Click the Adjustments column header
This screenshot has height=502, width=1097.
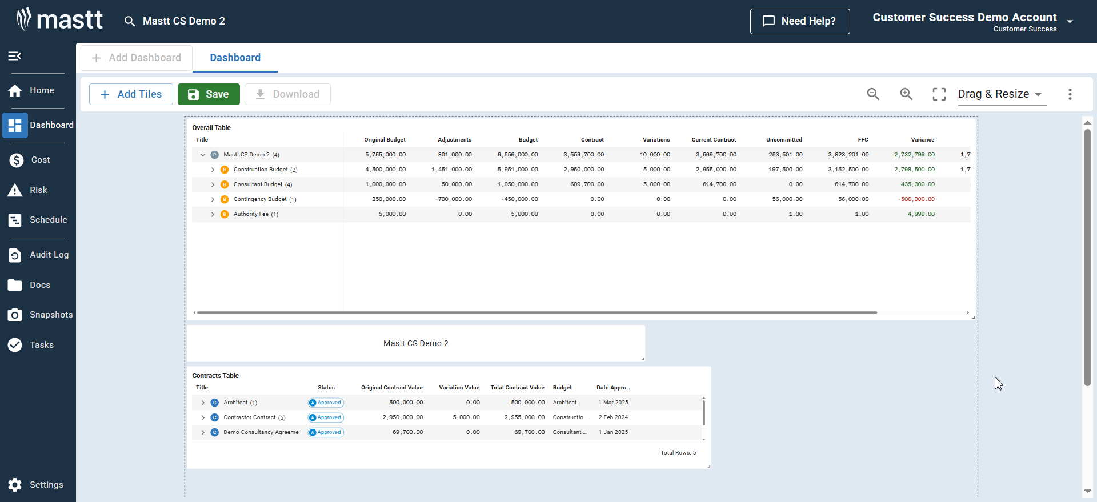click(454, 140)
